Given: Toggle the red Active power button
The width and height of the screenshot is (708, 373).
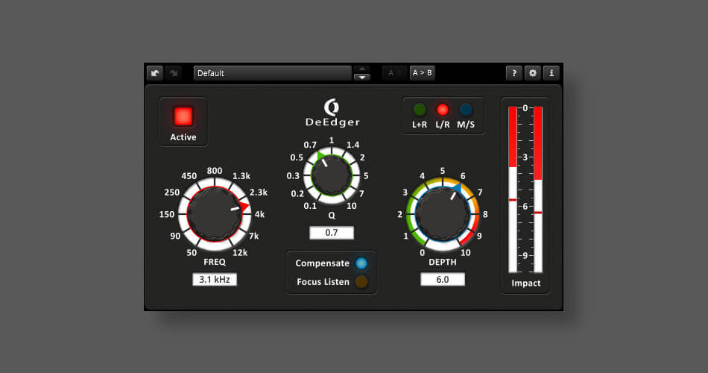Looking at the screenshot, I should coord(183,116).
